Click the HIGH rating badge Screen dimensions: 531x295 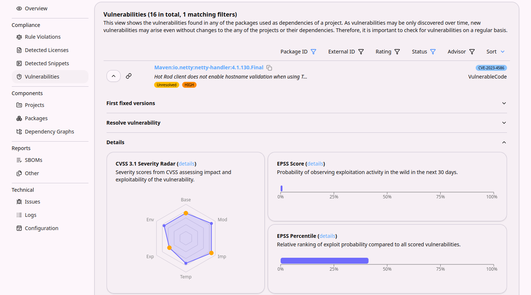pos(189,85)
